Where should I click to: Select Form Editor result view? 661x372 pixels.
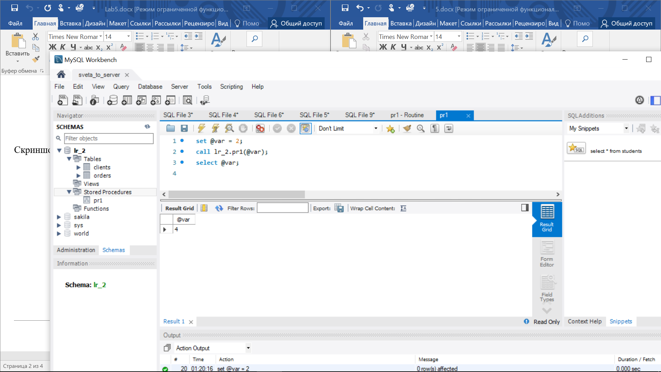(547, 254)
